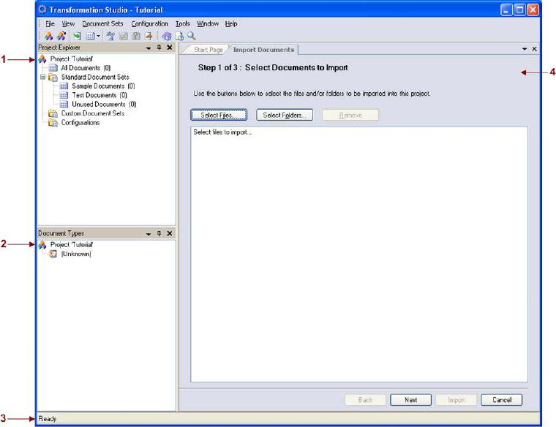Switch to the Start Page tab
556x427 pixels.
(209, 50)
